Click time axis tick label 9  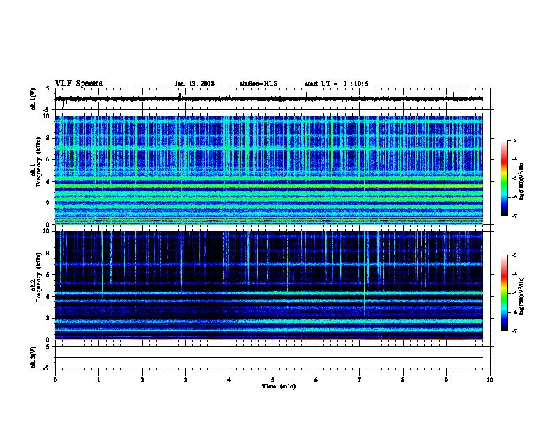coord(446,380)
